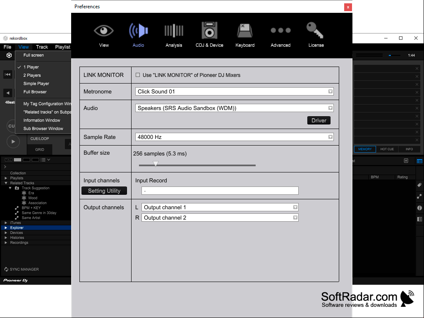Enable the LINK MONITOR checkbox

138,75
